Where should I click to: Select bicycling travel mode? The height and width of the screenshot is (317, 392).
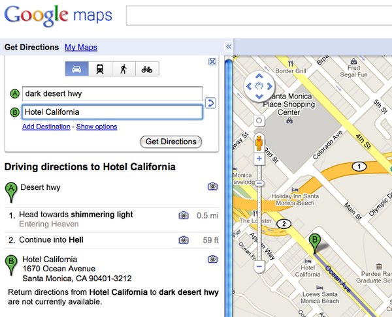click(x=147, y=69)
